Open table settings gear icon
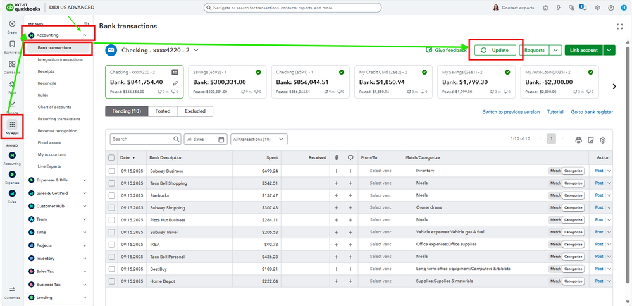Image resolution: width=632 pixels, height=306 pixels. coord(603,140)
